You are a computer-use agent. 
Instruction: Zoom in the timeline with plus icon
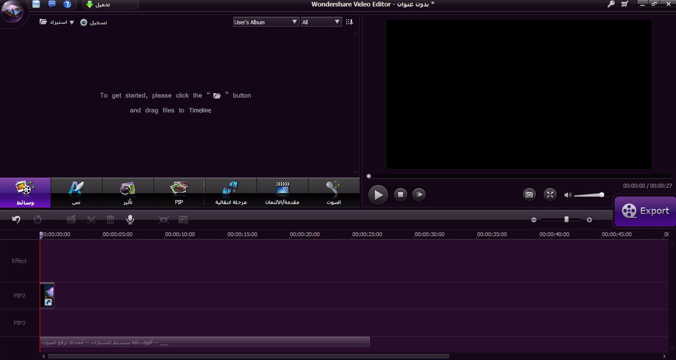coord(589,220)
